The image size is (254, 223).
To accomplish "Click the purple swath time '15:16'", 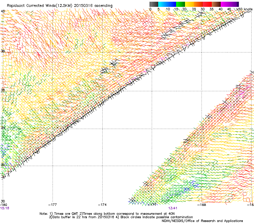I will [x=4, y=208].
